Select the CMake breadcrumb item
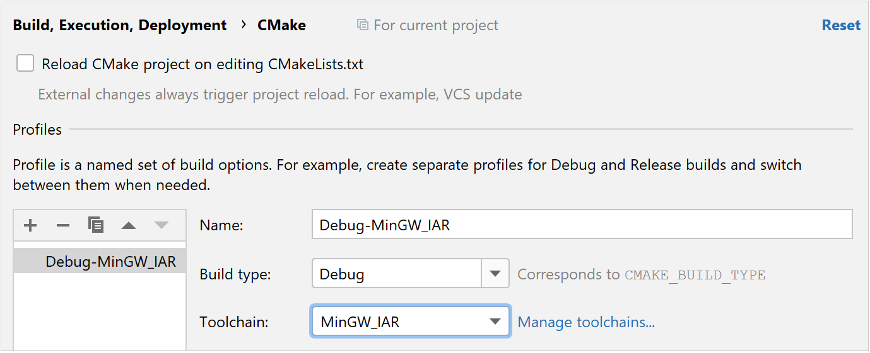The height and width of the screenshot is (353, 870). [281, 25]
